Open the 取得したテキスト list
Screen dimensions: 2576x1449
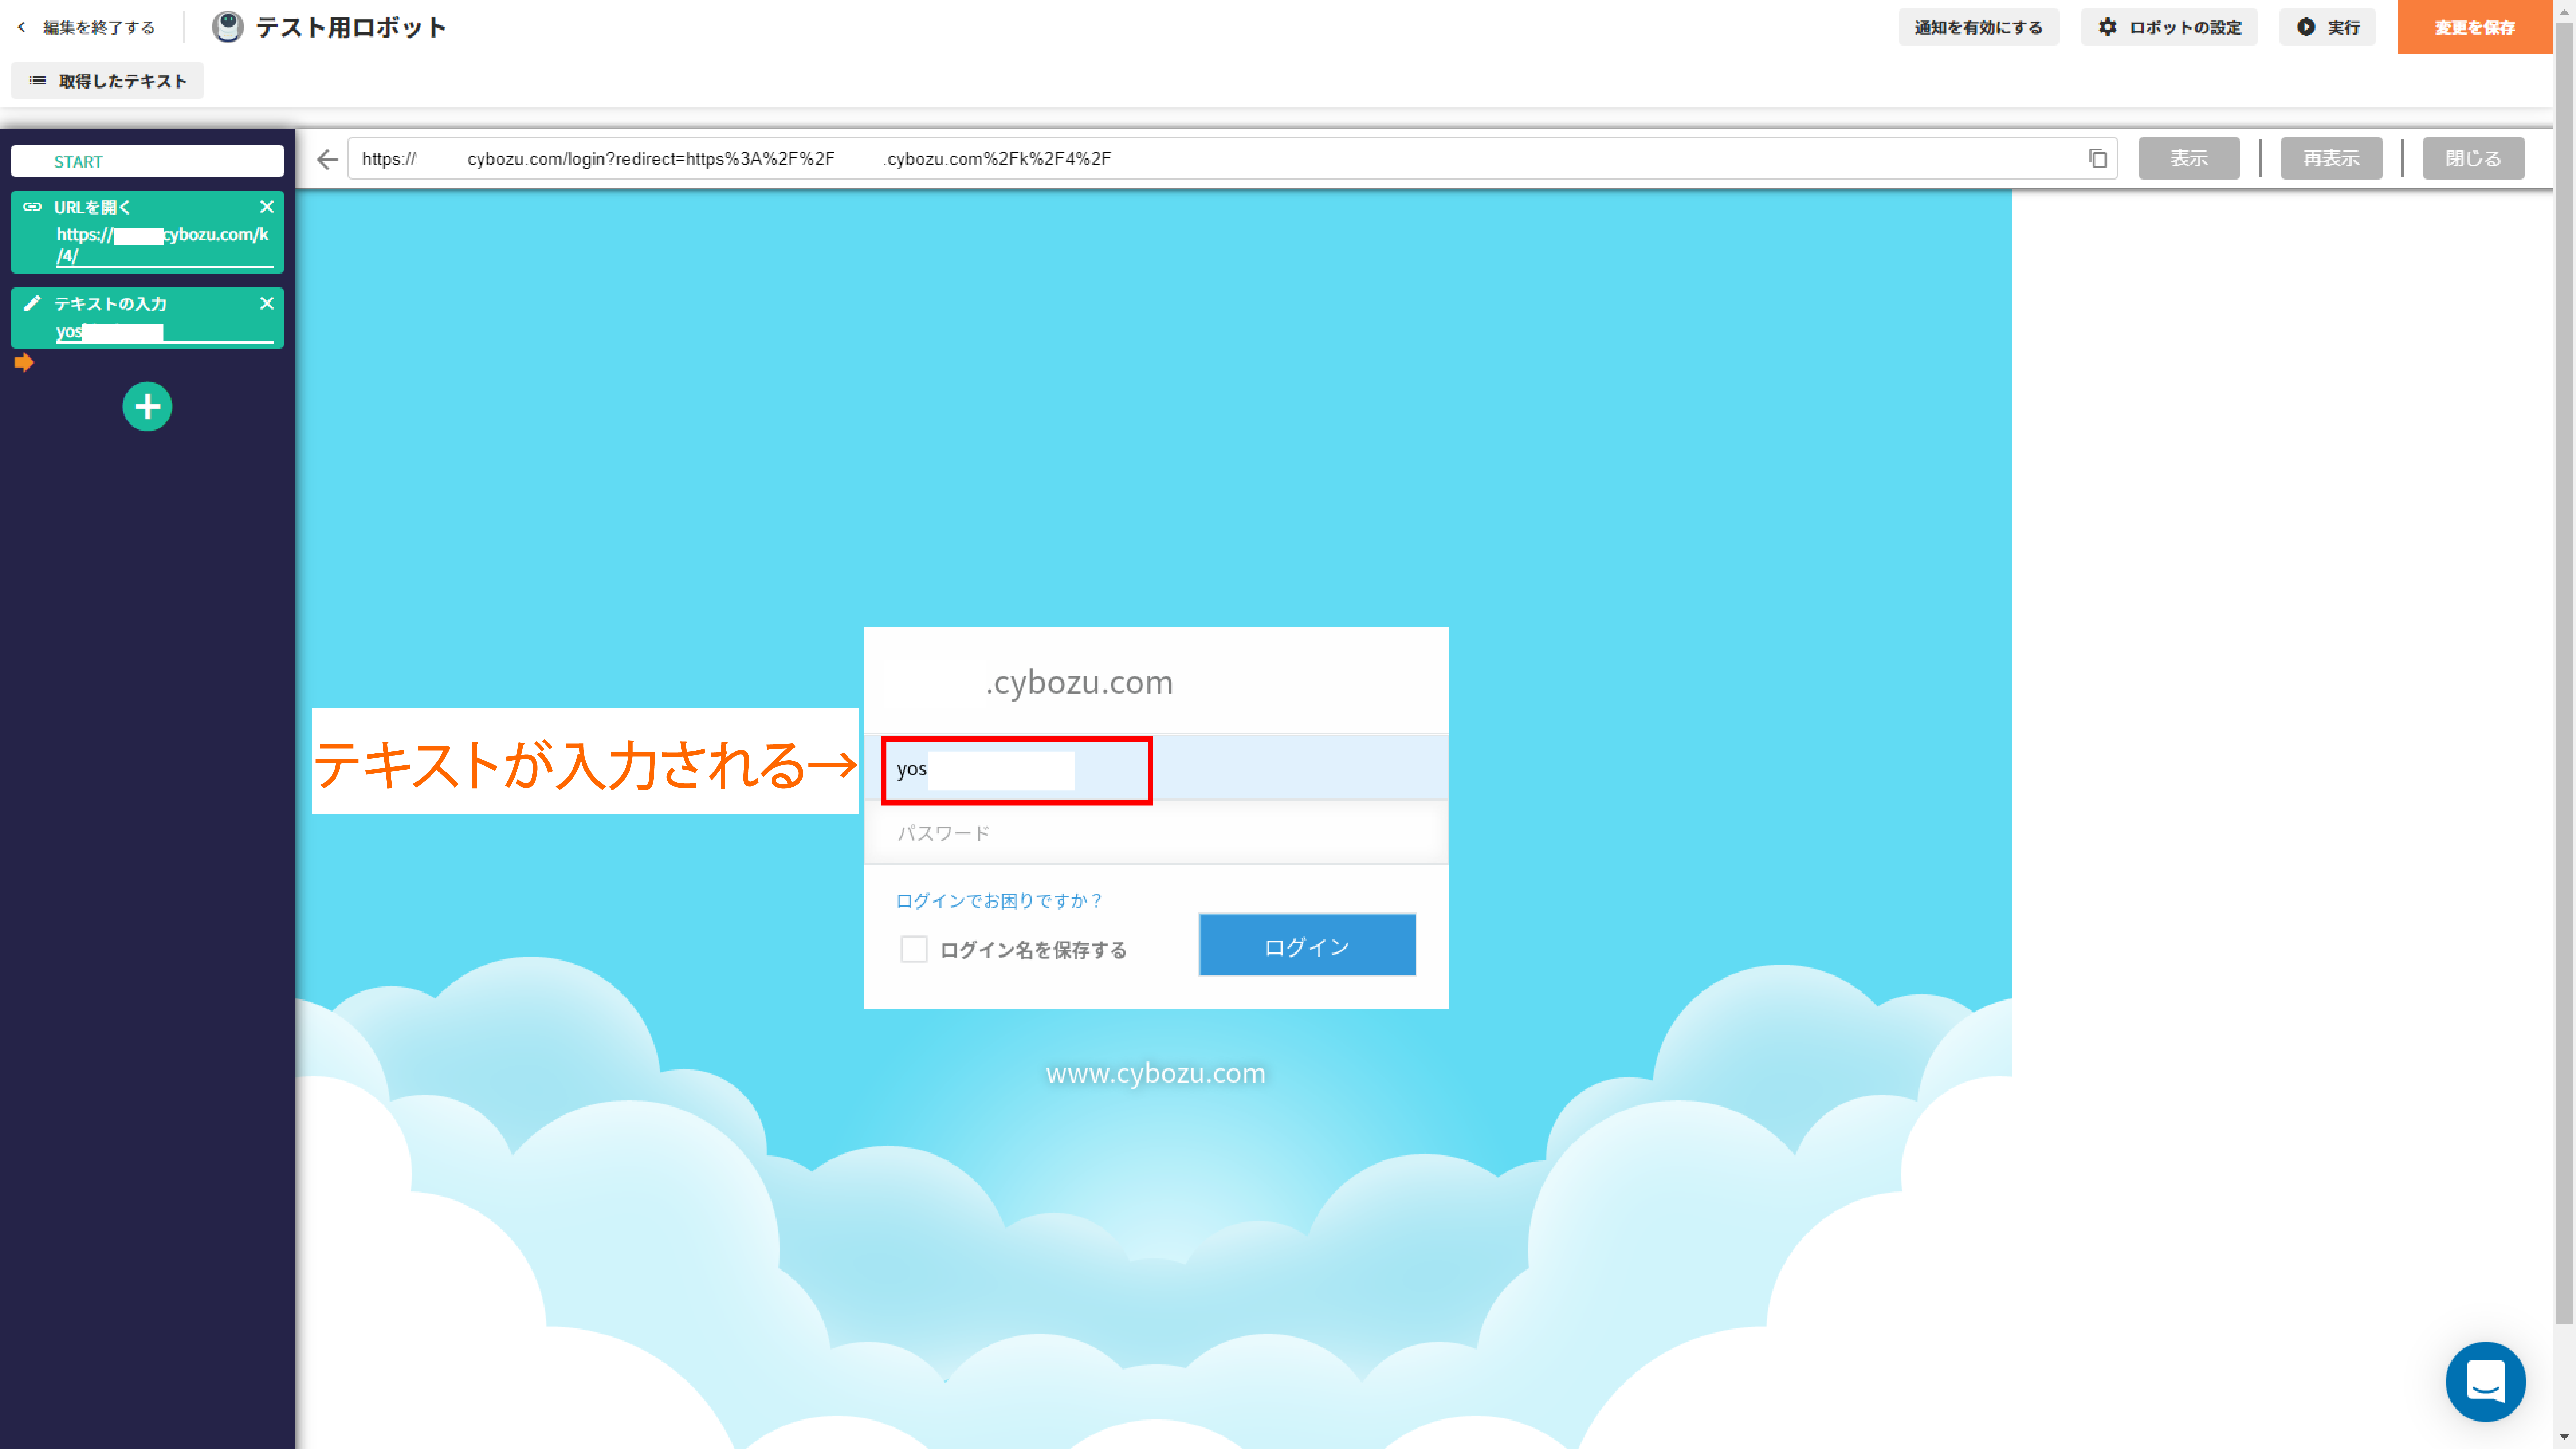107,81
